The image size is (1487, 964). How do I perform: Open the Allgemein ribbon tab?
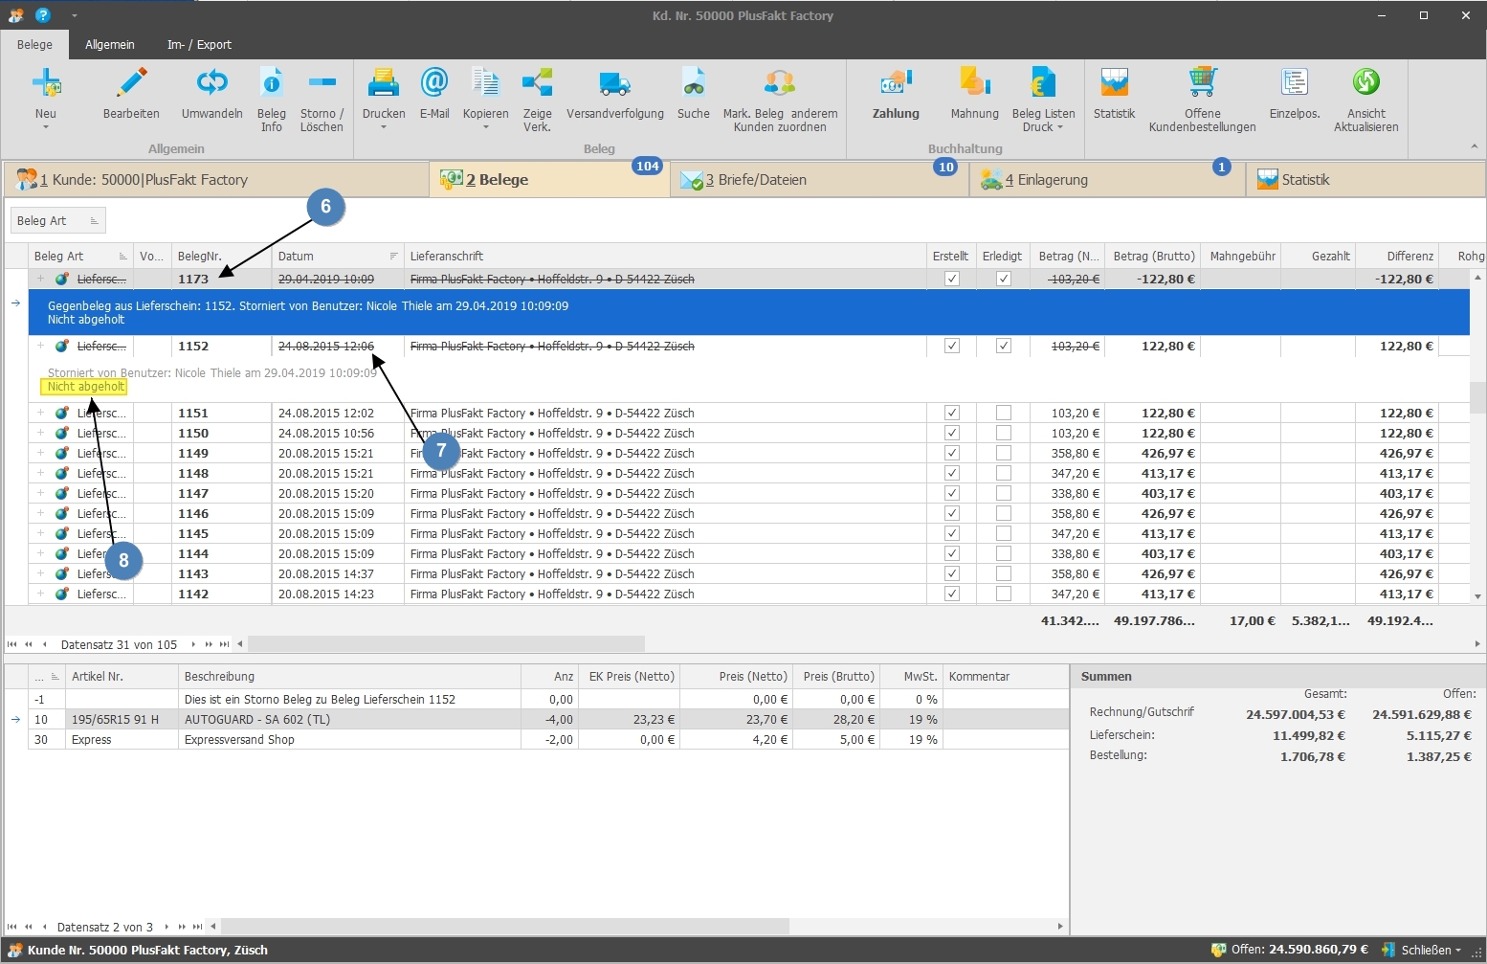(110, 44)
